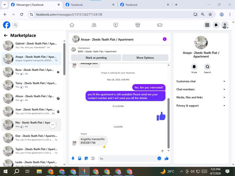Click the More Options button

(x=145, y=58)
